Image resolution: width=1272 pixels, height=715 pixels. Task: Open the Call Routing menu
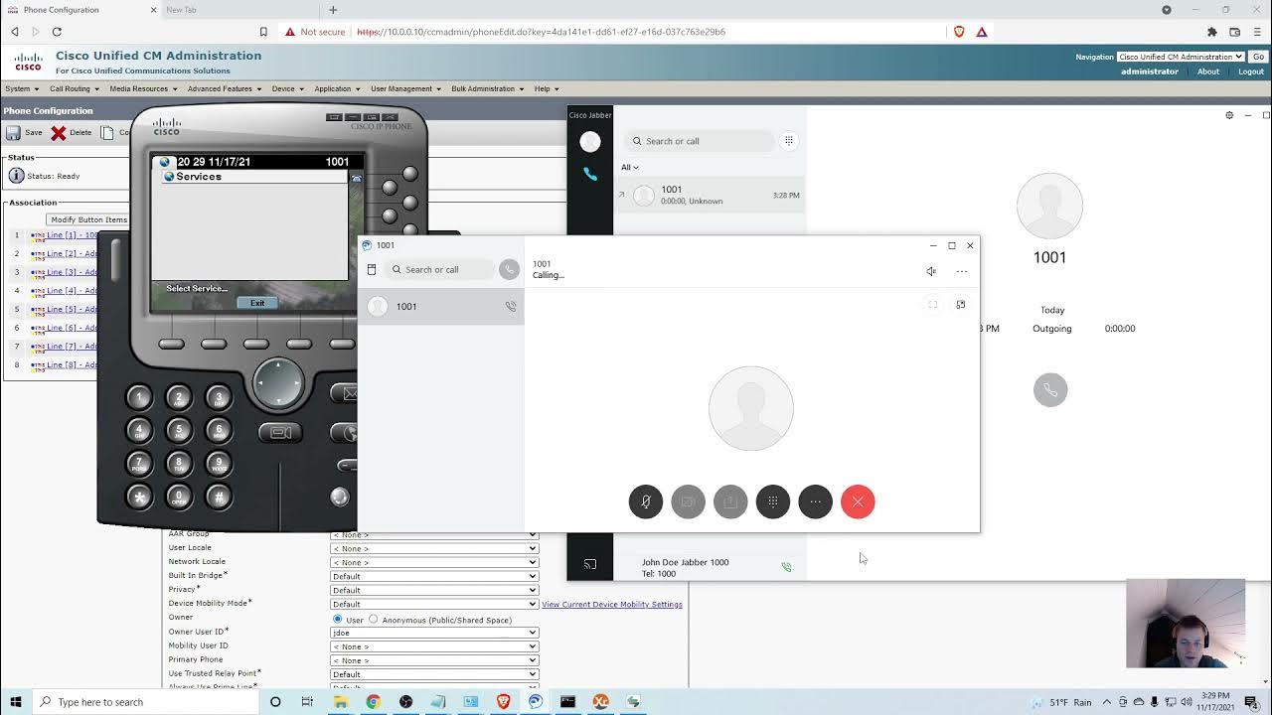tap(75, 88)
